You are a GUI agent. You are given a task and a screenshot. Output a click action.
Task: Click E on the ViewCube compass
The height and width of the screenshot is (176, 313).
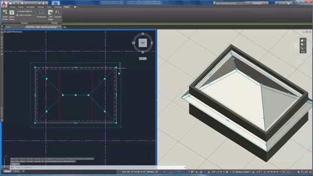(152, 43)
